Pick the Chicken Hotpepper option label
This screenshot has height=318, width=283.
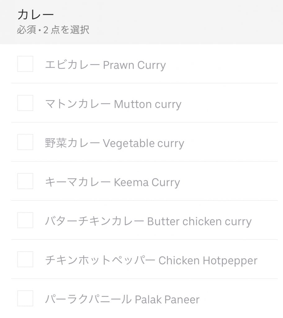coord(151,261)
